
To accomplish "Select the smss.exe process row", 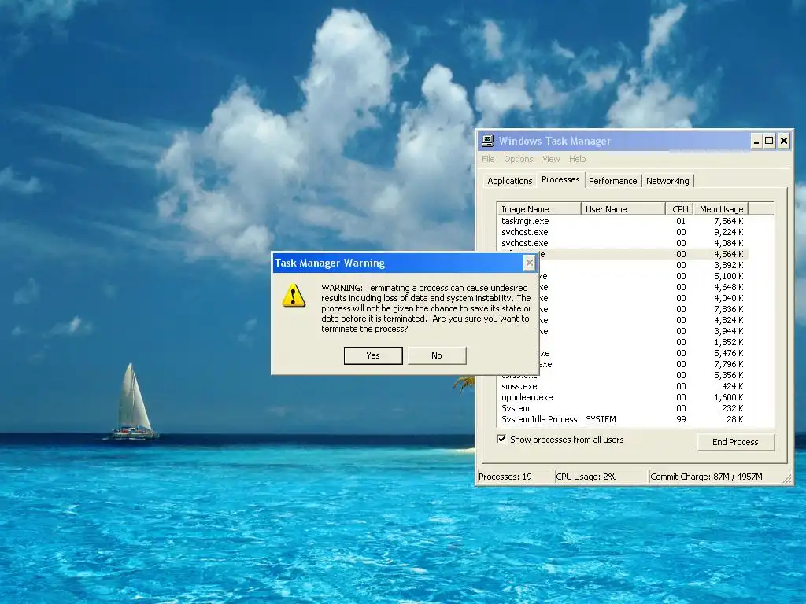I will point(623,386).
